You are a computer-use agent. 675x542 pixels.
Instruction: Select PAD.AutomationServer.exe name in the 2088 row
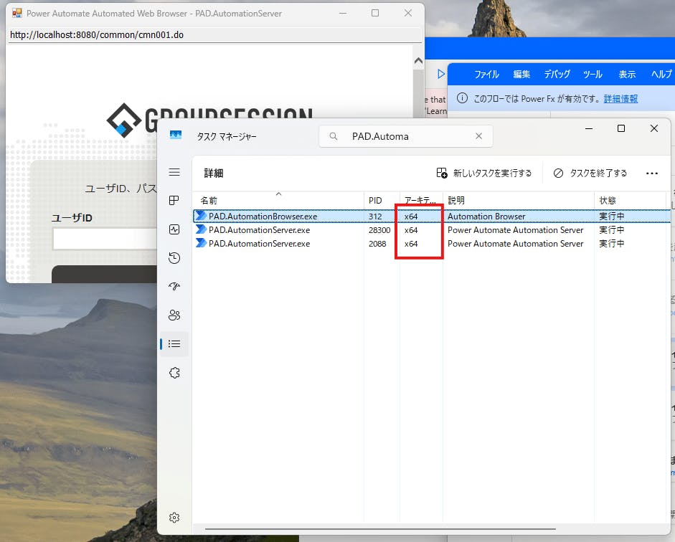click(259, 244)
